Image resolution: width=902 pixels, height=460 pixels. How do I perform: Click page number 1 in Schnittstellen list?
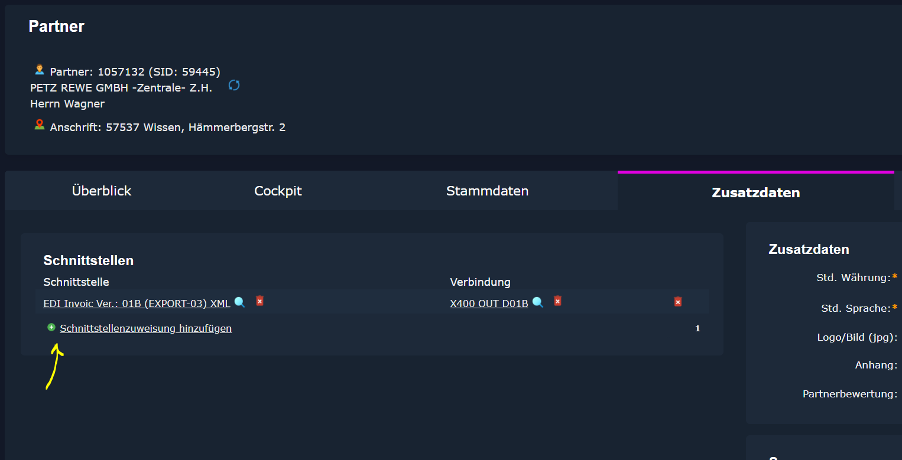pyautogui.click(x=697, y=328)
